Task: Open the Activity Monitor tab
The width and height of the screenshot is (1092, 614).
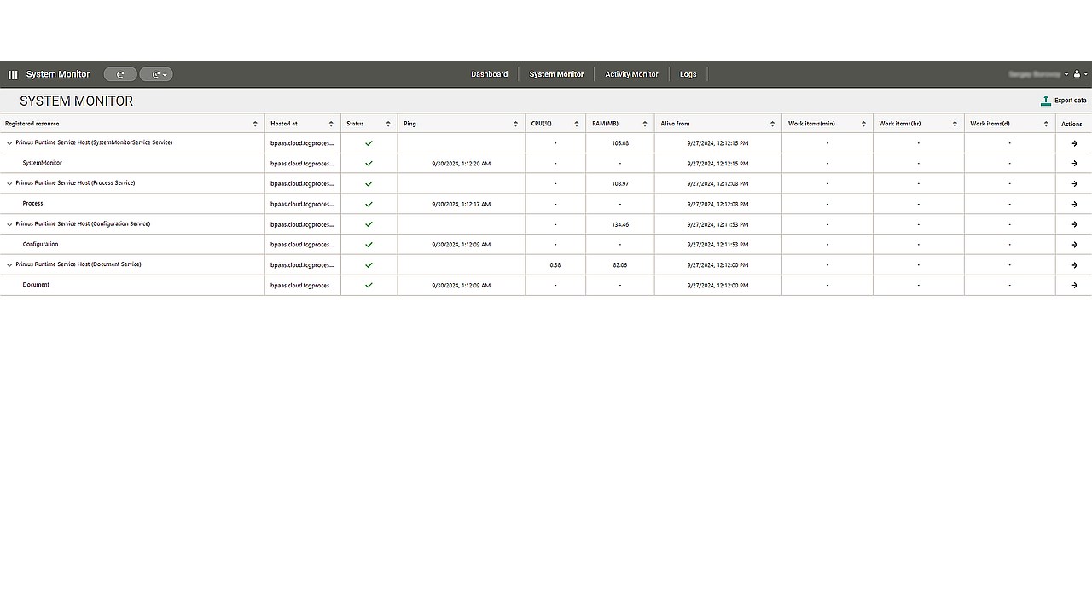Action: [631, 74]
